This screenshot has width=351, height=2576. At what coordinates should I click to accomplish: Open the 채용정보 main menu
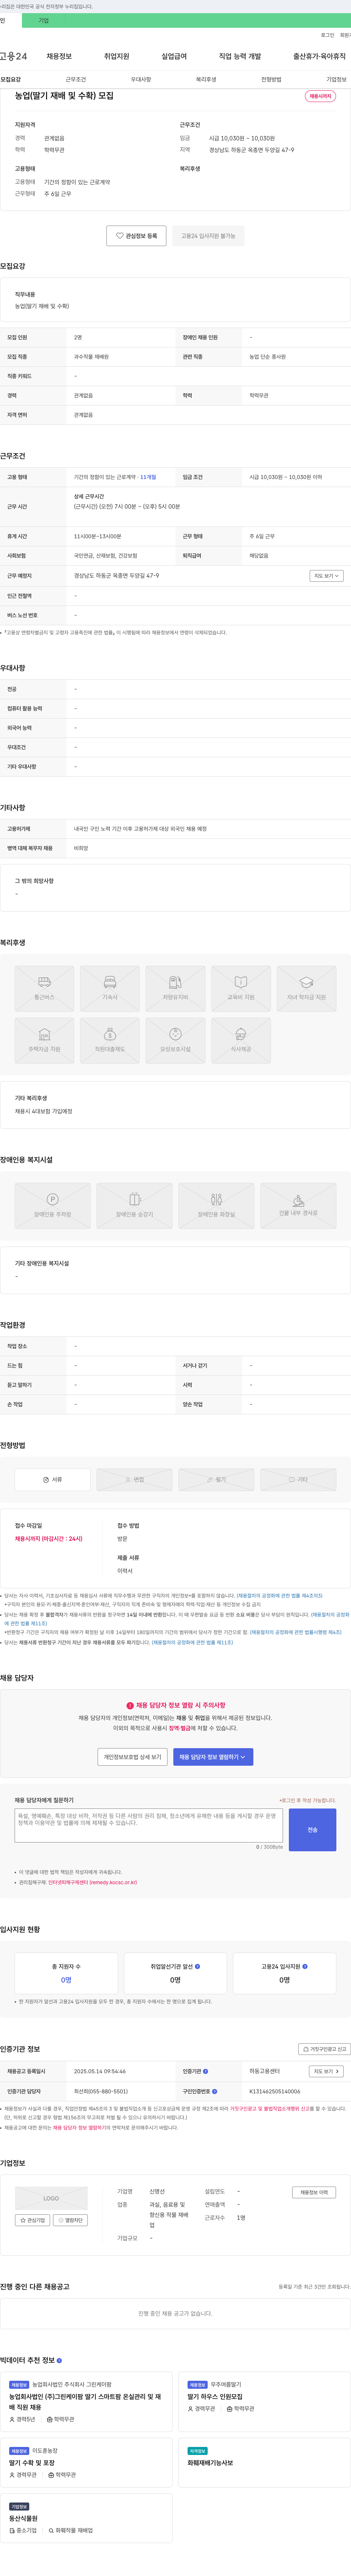tap(59, 56)
